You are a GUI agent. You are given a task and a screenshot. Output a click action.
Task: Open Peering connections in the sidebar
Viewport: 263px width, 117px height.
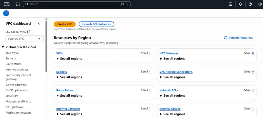(x=18, y=113)
